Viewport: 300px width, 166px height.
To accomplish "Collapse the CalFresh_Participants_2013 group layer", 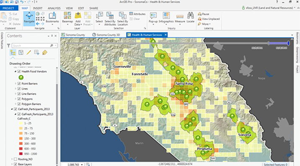I will (x=12, y=109).
